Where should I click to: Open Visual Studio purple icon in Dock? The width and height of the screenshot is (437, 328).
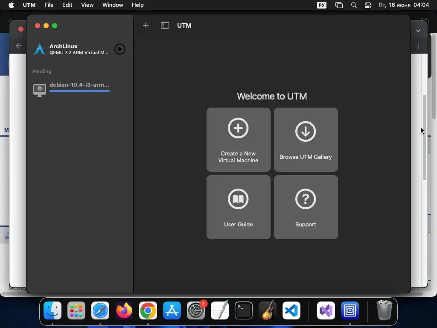(326, 310)
